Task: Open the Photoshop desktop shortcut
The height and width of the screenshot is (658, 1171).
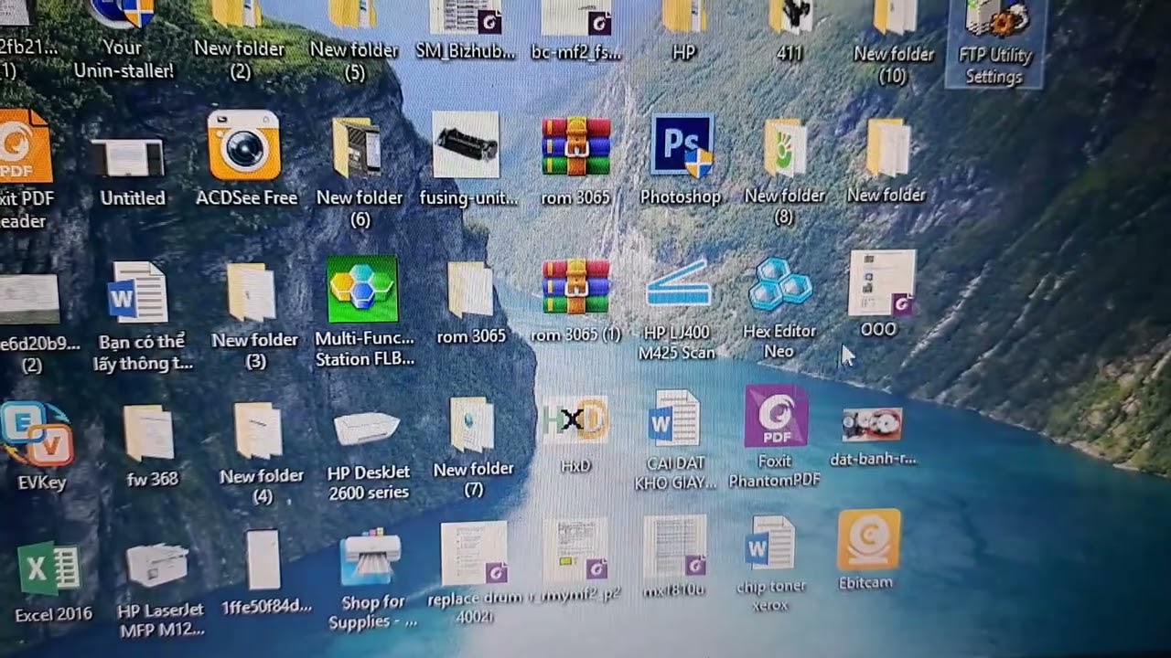Action: pos(682,145)
